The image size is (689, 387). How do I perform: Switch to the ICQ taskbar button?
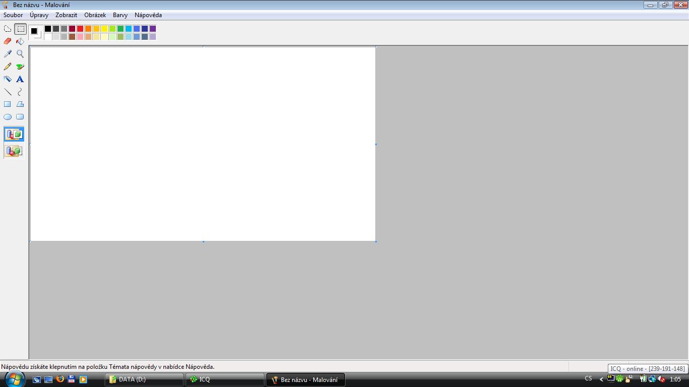click(225, 379)
